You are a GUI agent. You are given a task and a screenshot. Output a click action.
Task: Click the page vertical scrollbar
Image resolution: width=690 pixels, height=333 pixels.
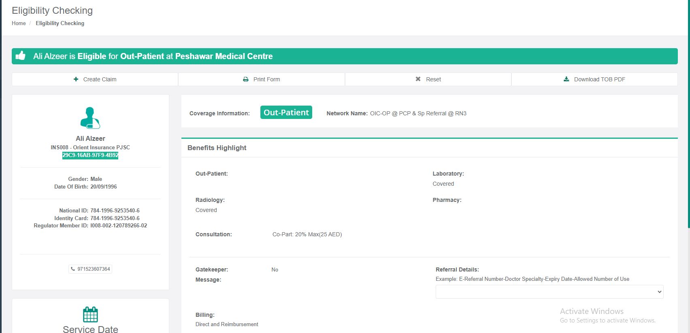(x=688, y=121)
